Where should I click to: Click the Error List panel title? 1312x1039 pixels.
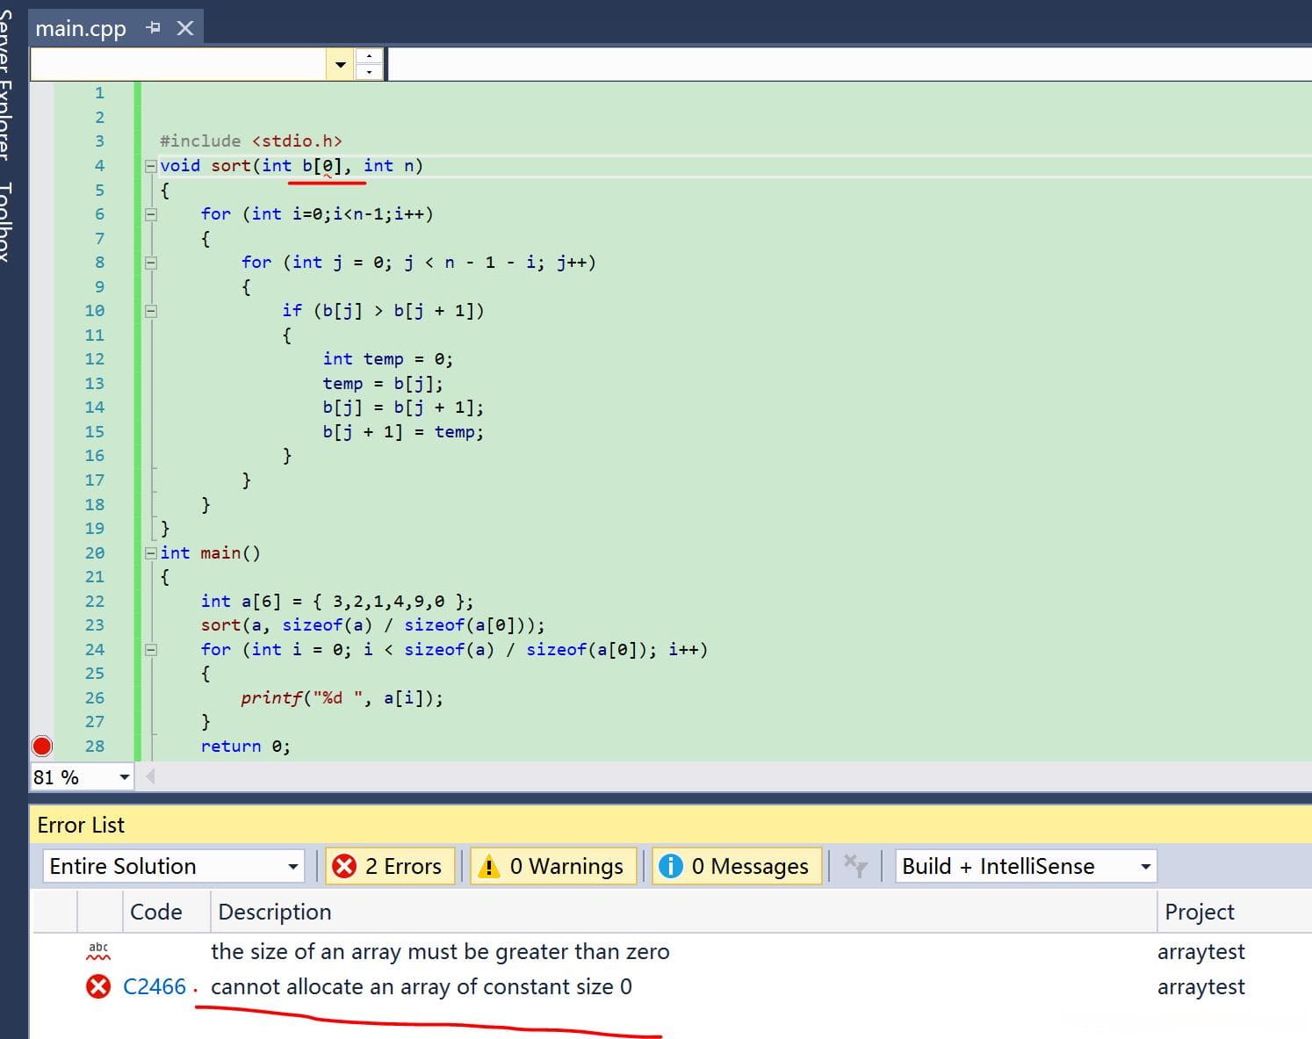tap(81, 826)
